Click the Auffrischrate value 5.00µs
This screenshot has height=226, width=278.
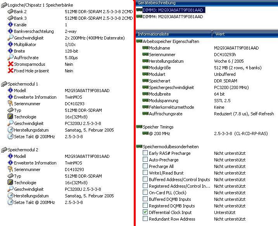pos(71,58)
